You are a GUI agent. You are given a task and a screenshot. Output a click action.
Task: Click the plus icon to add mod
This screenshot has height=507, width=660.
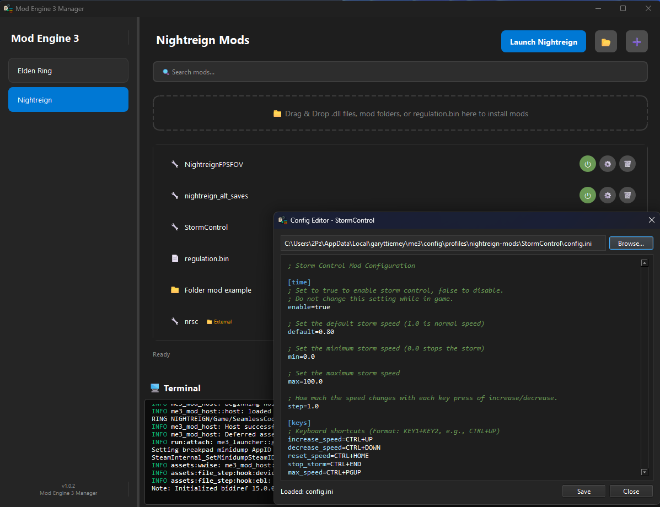636,42
